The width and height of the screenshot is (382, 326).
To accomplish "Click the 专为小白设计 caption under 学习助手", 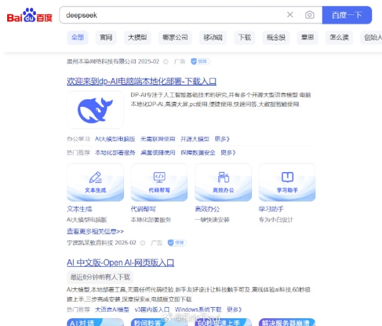I will (x=276, y=220).
